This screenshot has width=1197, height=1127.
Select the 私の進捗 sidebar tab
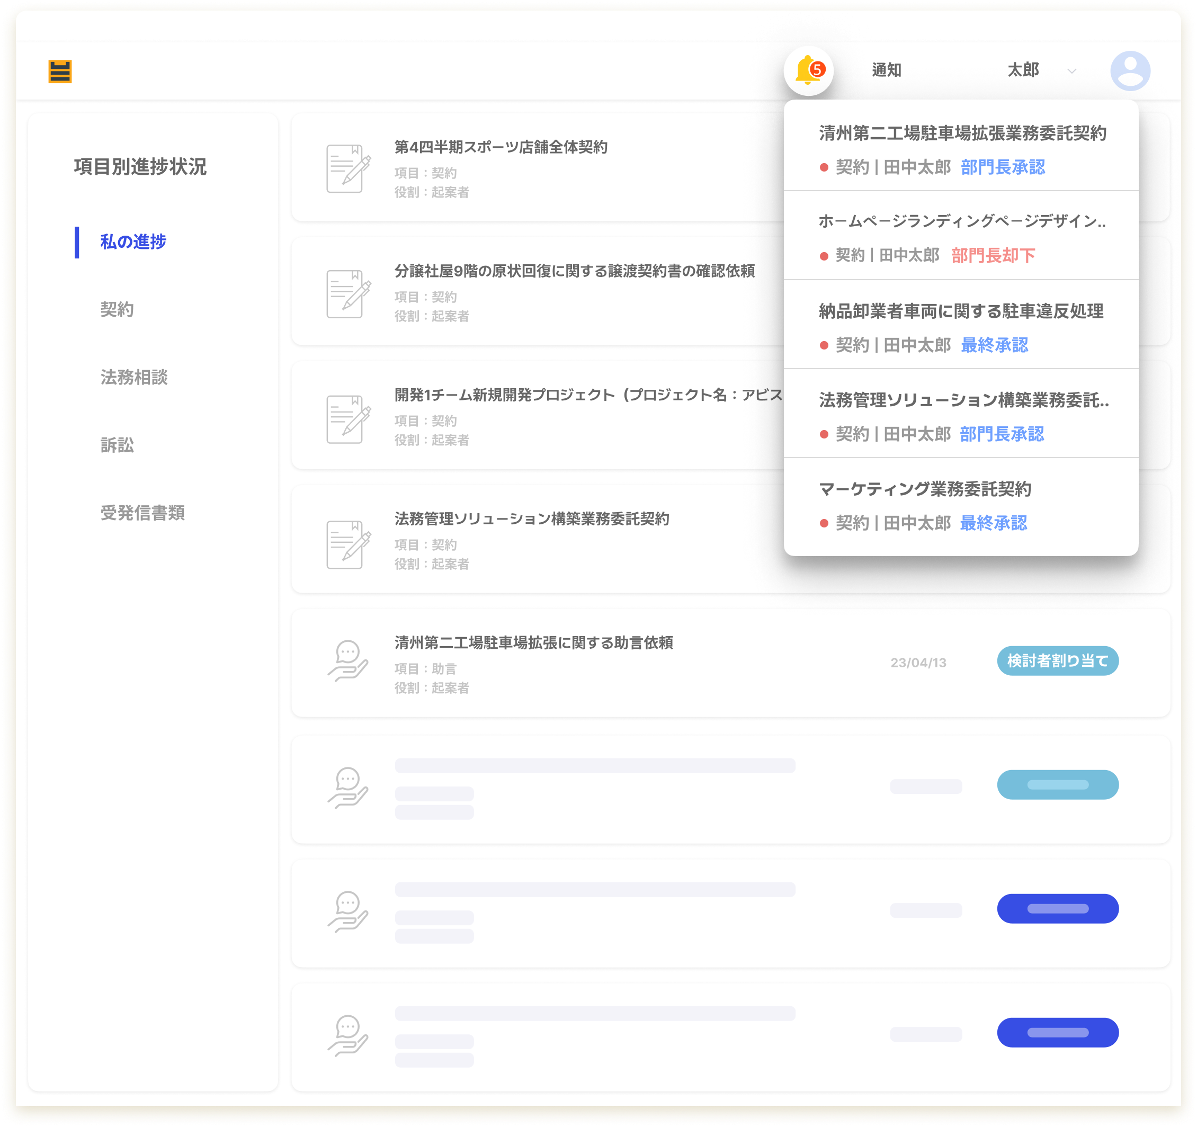[x=133, y=242]
